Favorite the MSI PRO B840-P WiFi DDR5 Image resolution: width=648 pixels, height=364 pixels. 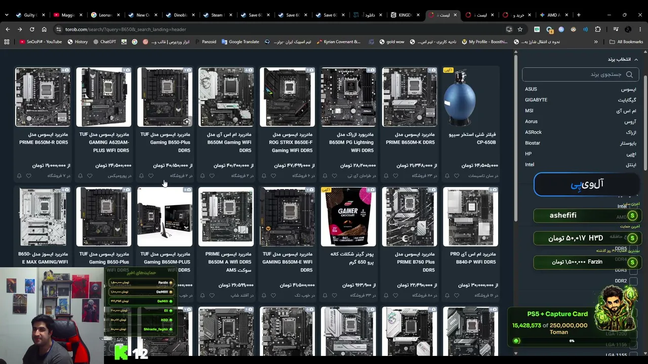pos(456,295)
